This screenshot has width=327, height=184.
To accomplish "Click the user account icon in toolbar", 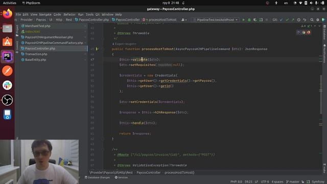I will [x=184, y=20].
